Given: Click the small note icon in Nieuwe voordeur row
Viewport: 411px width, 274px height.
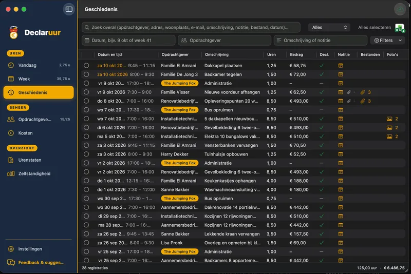Looking at the screenshot, I should (341, 92).
